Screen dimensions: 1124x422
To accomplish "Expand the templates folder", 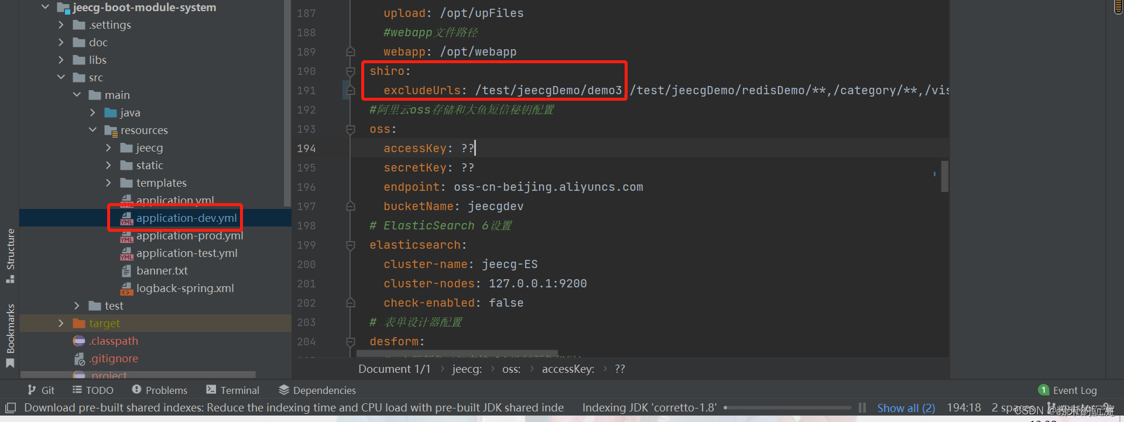I will point(108,183).
